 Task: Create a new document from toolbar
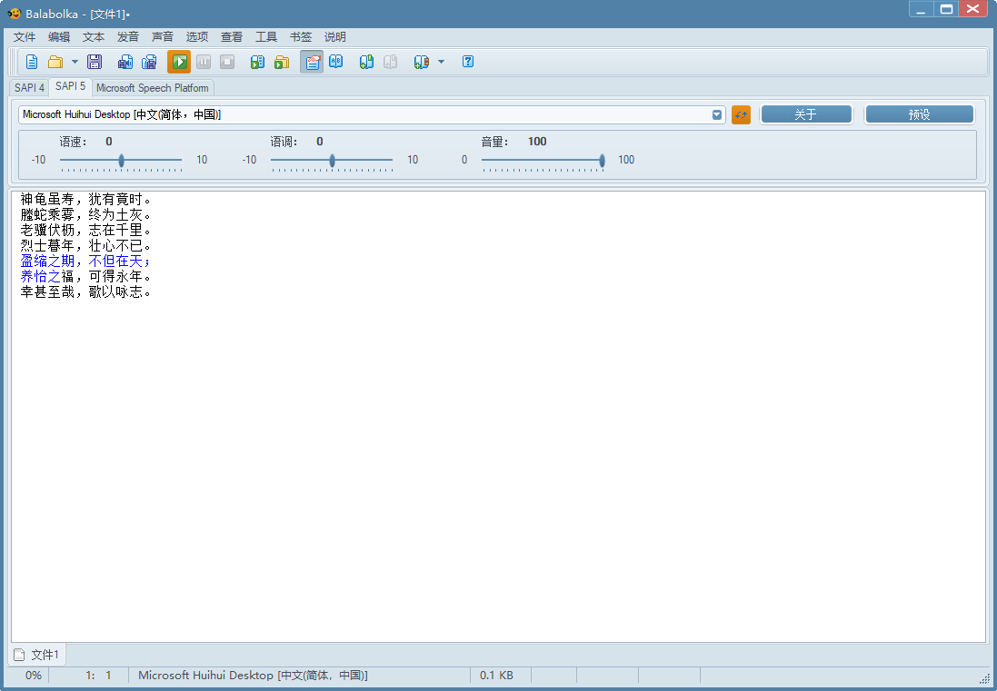pyautogui.click(x=32, y=62)
